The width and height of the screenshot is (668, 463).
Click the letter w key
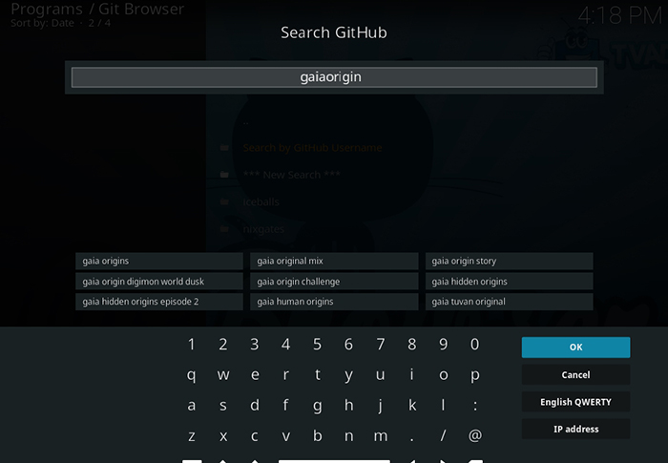[222, 375]
